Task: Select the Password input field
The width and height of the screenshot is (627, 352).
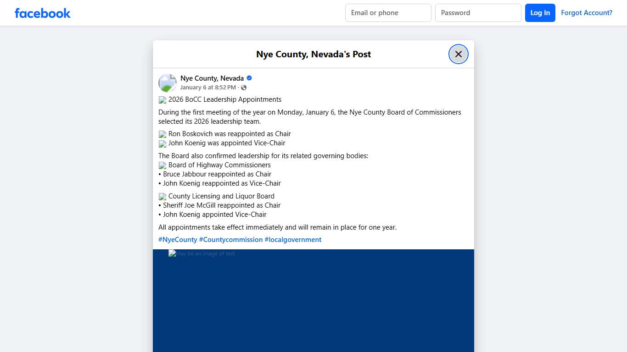Action: click(x=478, y=13)
